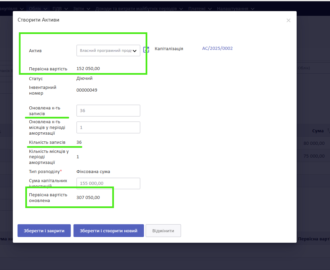330x270 pixels.
Task: Open the external link icon next to the Актив field
Action: 146,49
